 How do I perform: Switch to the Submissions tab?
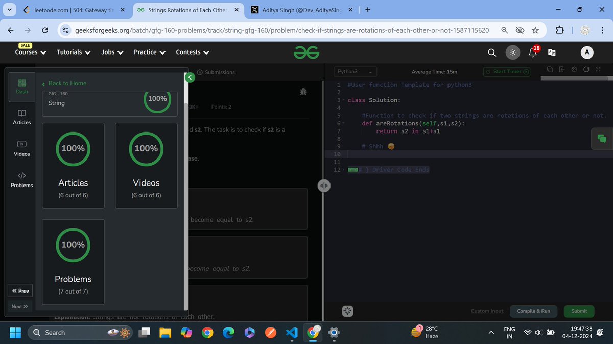click(216, 72)
